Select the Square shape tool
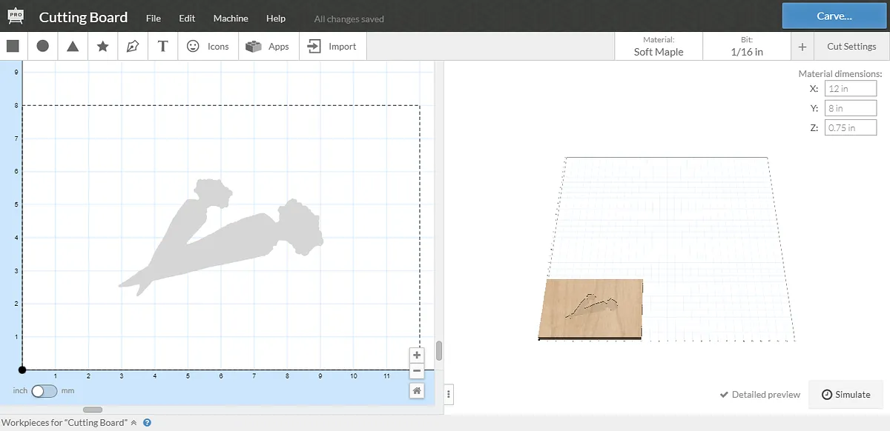Image resolution: width=890 pixels, height=431 pixels. (13, 46)
